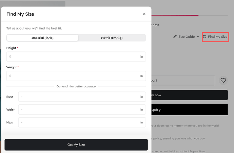Screen dimensions: 234x153
Task: Click the Size Guide ruler icon
Action: 175,37
